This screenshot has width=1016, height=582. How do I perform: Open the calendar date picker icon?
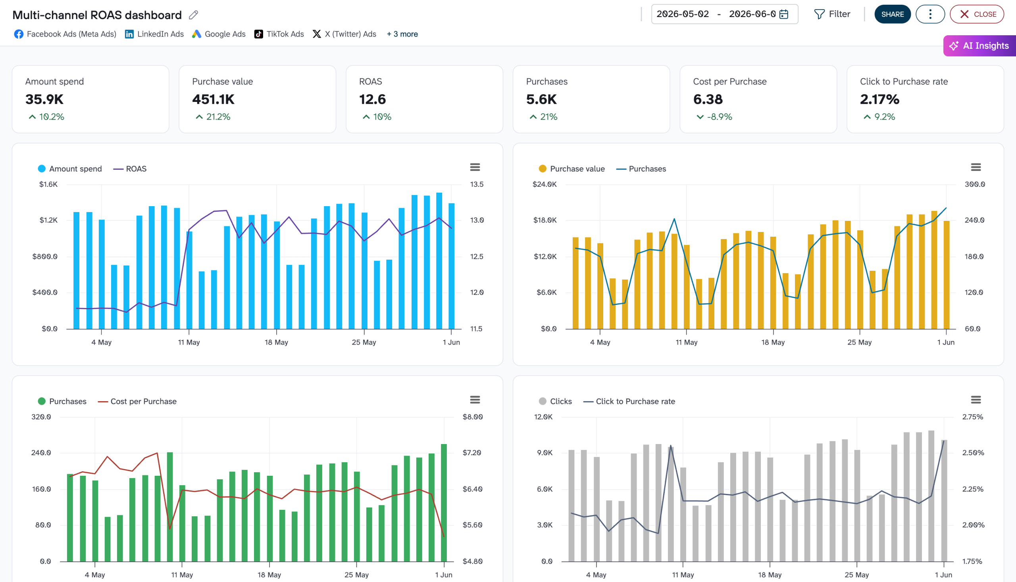tap(784, 14)
